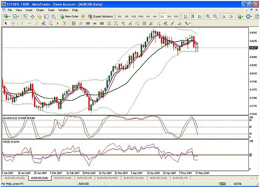Switch chart to M1 timeframe

click(x=119, y=16)
